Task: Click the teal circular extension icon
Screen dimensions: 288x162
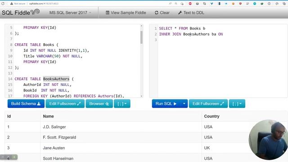Action: tap(255, 4)
